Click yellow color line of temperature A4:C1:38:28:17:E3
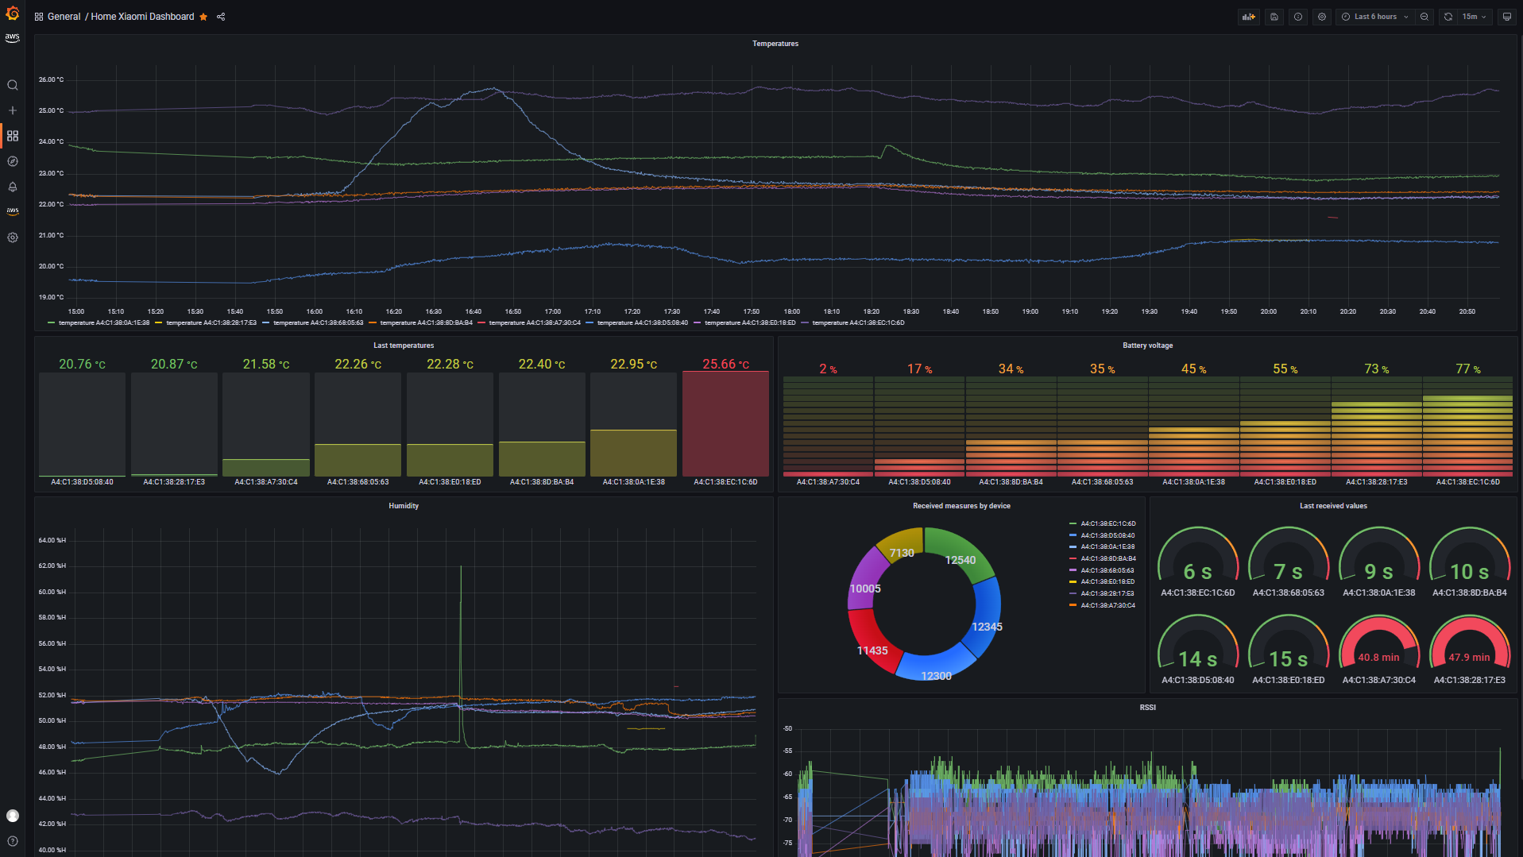 [159, 323]
